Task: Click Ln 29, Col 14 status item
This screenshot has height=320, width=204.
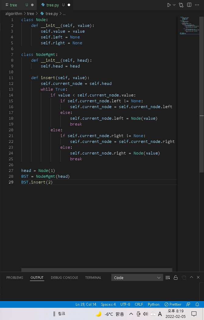Action: tap(86, 304)
